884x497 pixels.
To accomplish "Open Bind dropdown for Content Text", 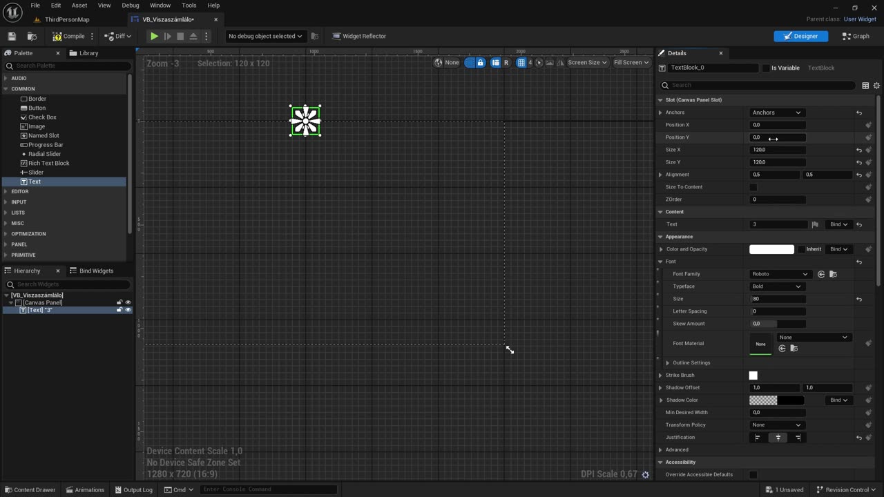I will click(839, 224).
